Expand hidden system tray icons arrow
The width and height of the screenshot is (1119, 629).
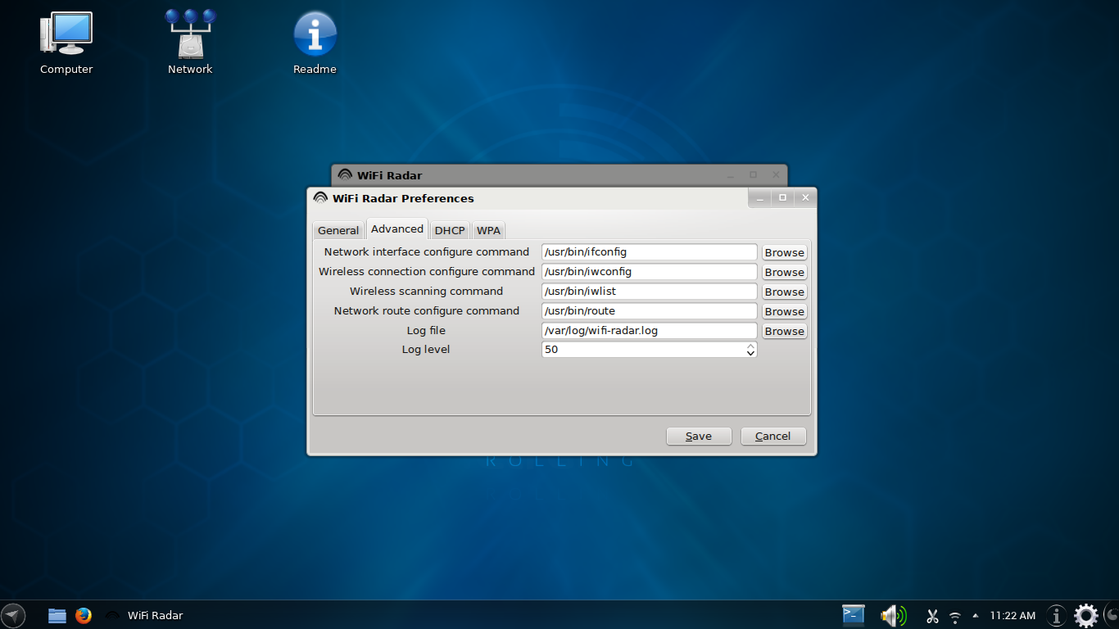[975, 615]
